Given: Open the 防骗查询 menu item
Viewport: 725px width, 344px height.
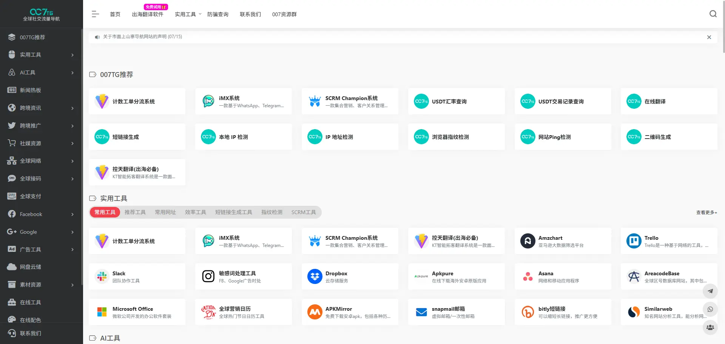Looking at the screenshot, I should pyautogui.click(x=218, y=14).
